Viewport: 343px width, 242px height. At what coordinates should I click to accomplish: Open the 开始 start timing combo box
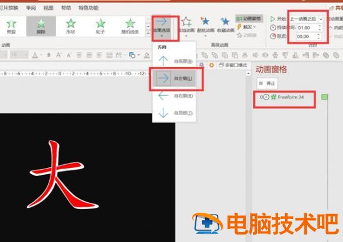point(306,19)
